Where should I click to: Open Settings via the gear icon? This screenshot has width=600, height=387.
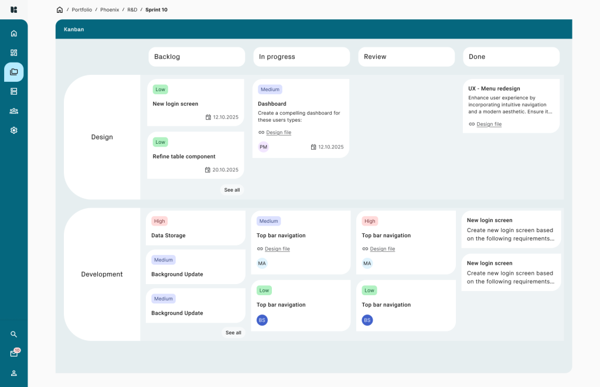(13, 130)
